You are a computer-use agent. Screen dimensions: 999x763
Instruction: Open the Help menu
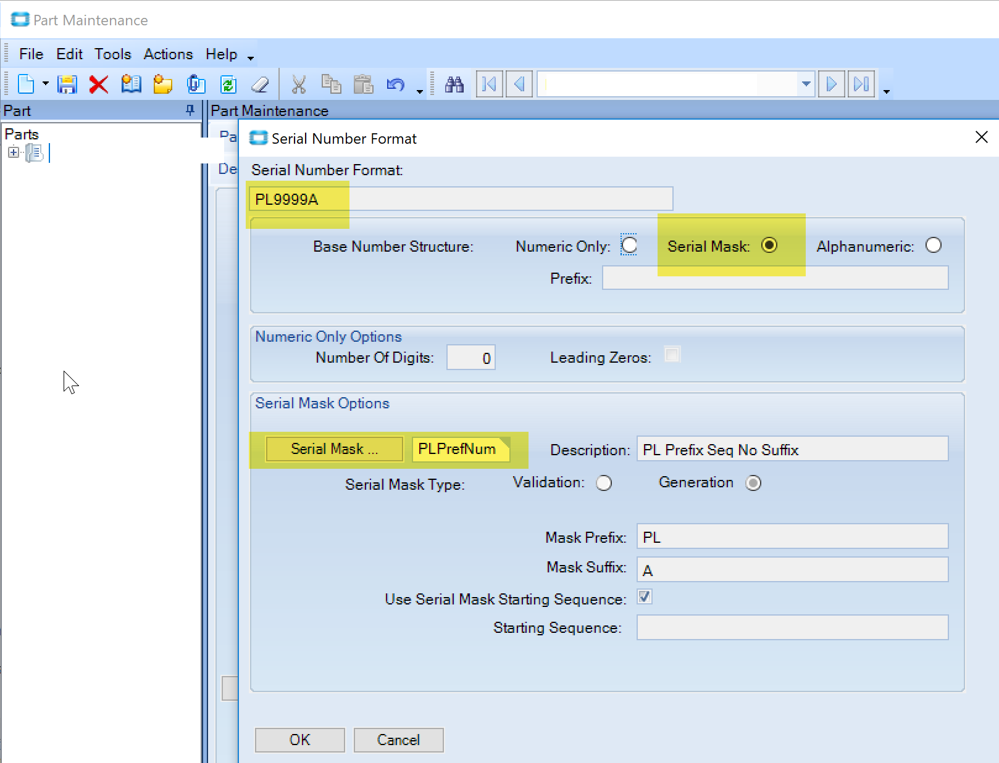tap(221, 54)
